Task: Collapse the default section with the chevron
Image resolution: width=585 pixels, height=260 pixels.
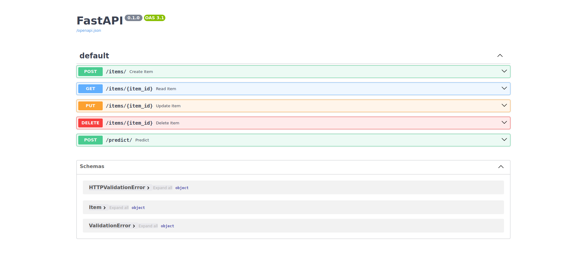Action: pyautogui.click(x=500, y=56)
